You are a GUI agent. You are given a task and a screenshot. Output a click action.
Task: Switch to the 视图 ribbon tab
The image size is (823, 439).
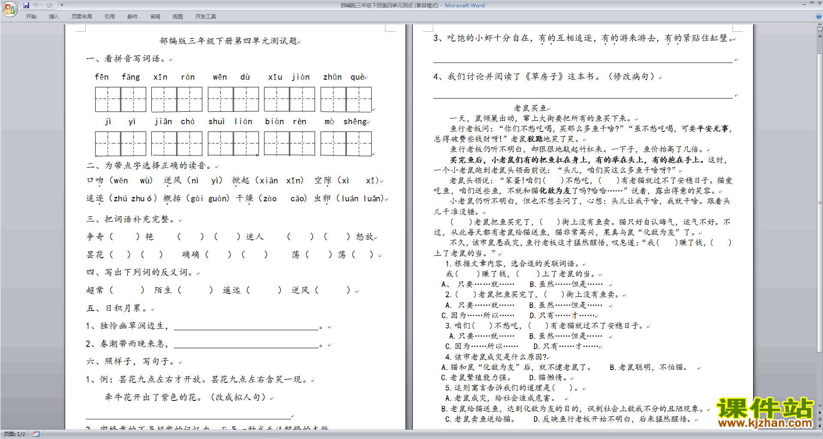pos(178,16)
